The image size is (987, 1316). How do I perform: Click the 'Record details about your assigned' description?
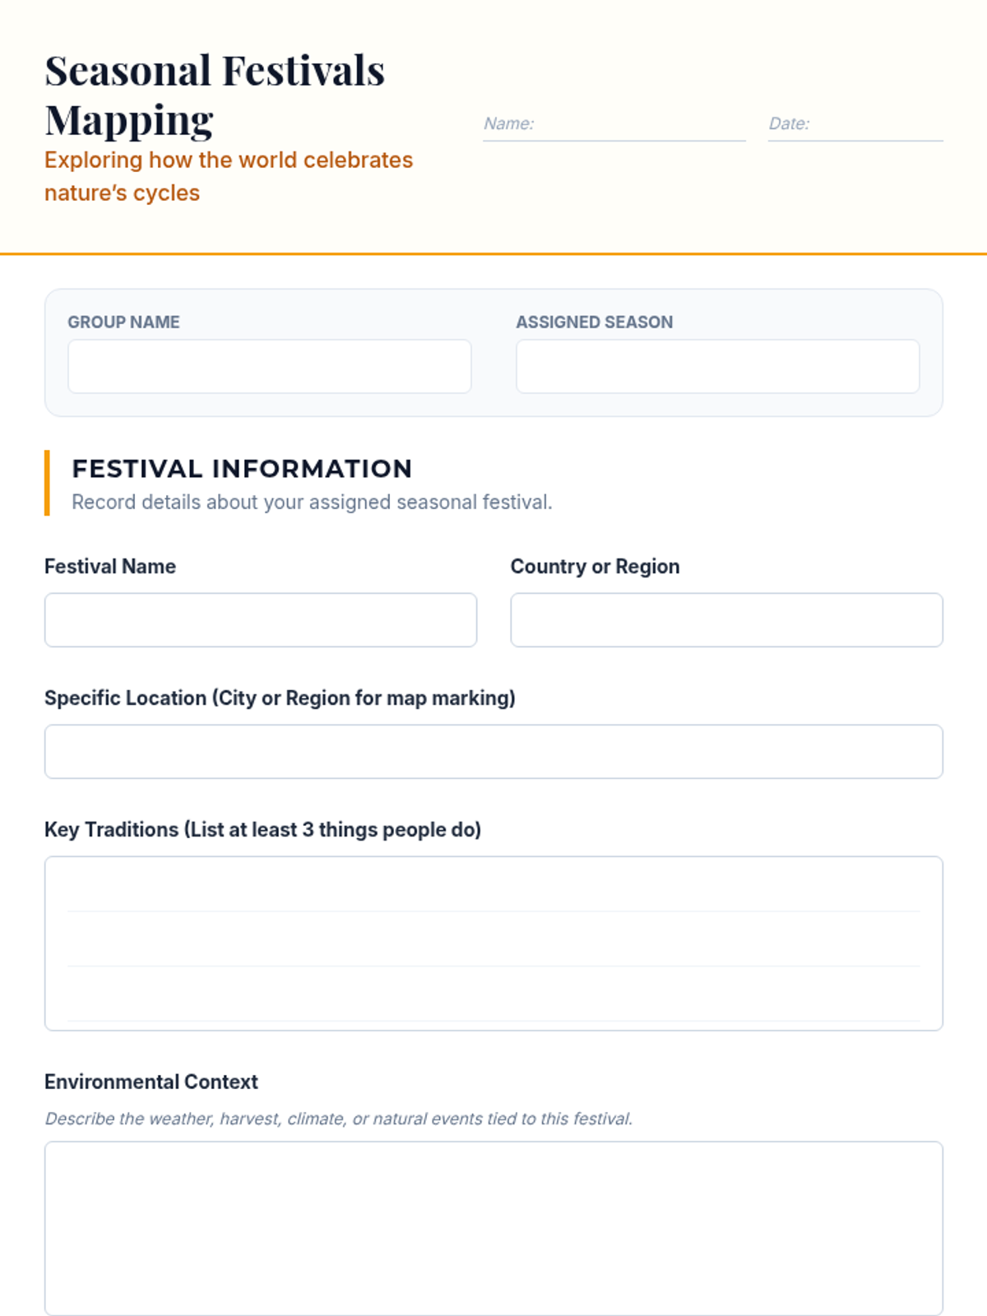click(x=312, y=502)
